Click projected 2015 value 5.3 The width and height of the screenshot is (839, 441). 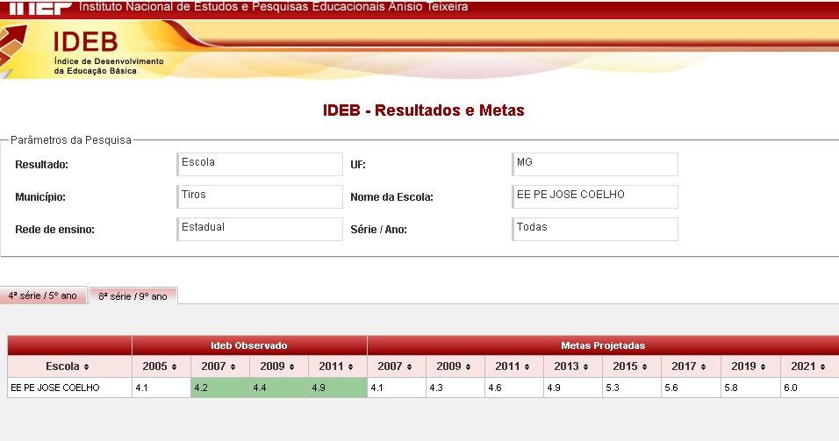pyautogui.click(x=632, y=388)
